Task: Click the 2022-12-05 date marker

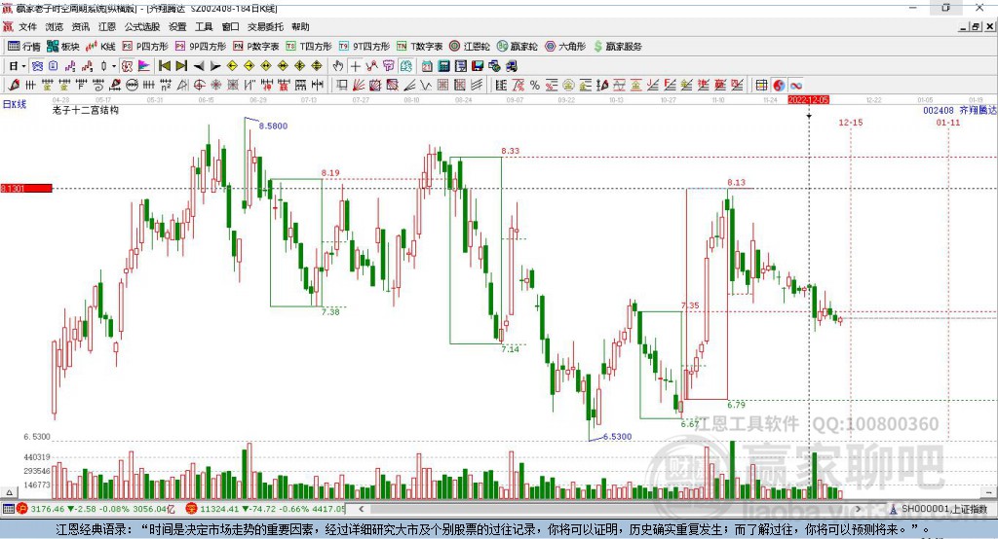Action: click(x=808, y=100)
